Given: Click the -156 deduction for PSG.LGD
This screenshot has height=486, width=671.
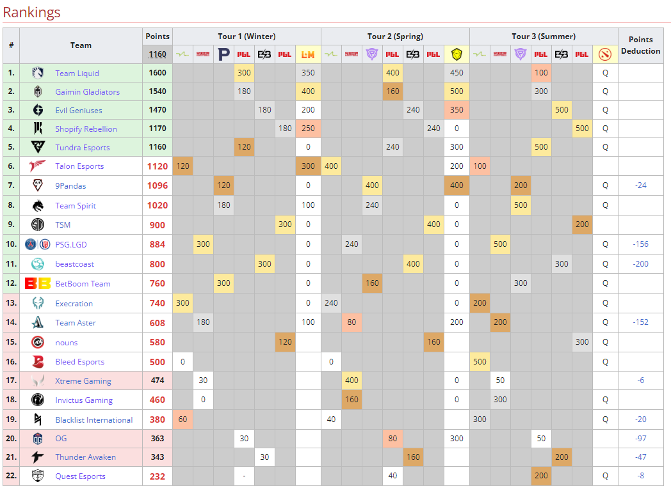Looking at the screenshot, I should point(641,244).
